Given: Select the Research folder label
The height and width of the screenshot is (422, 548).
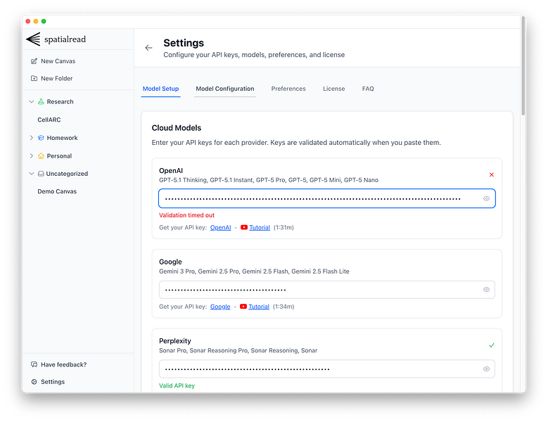Looking at the screenshot, I should click(x=60, y=102).
